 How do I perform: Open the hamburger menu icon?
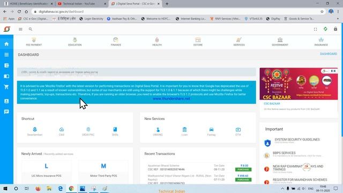click(20, 29)
